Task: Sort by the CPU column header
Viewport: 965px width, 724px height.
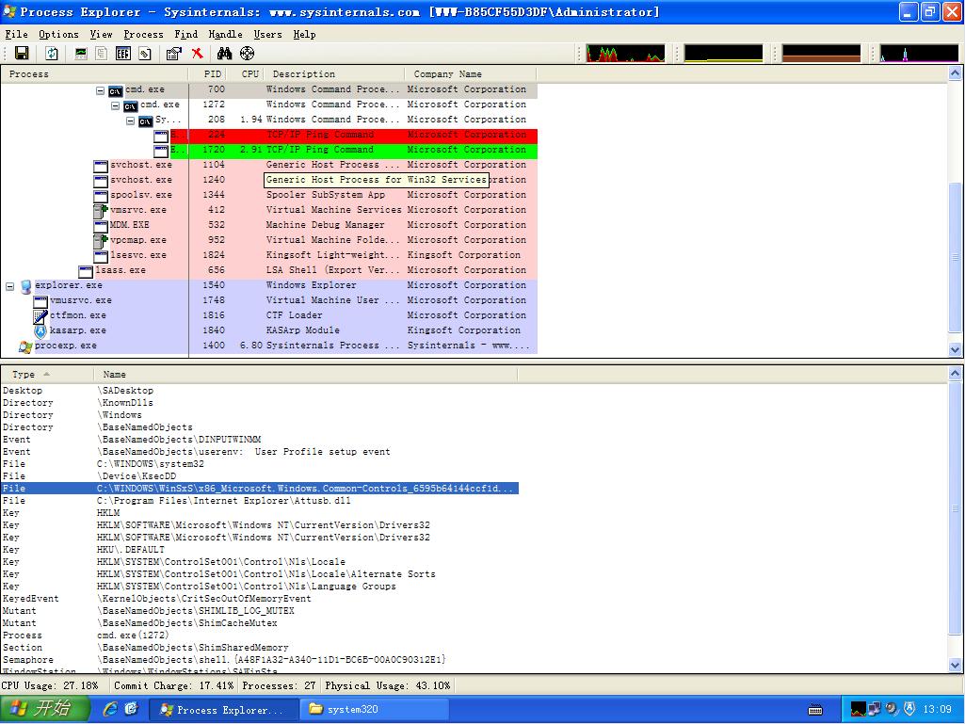Action: tap(249, 73)
